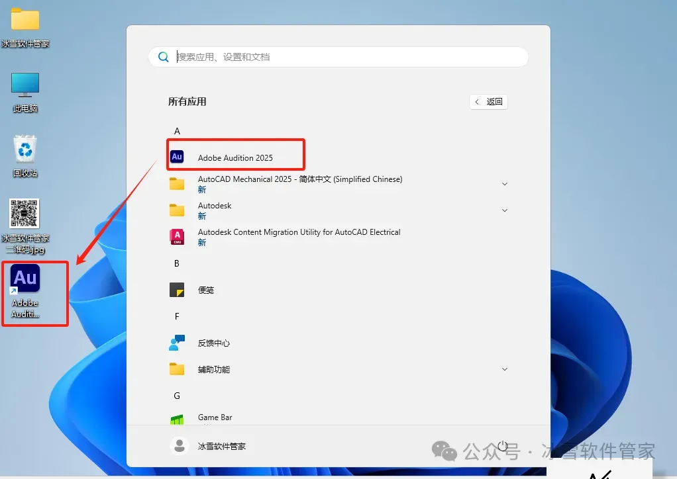Expand the Autodesk folder chevron
This screenshot has width=677, height=479.
click(x=504, y=210)
